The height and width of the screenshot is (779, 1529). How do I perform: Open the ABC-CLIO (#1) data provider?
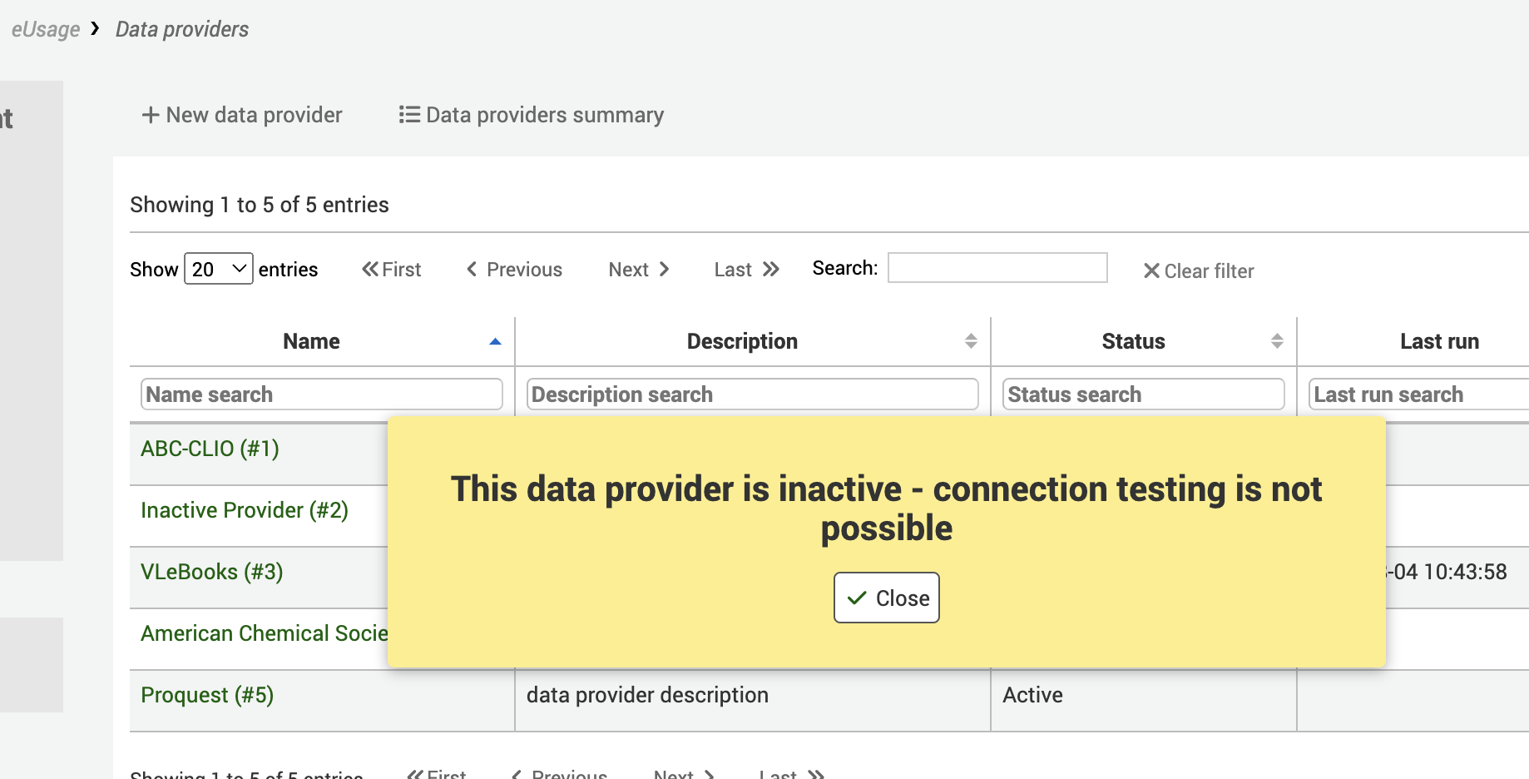point(209,448)
